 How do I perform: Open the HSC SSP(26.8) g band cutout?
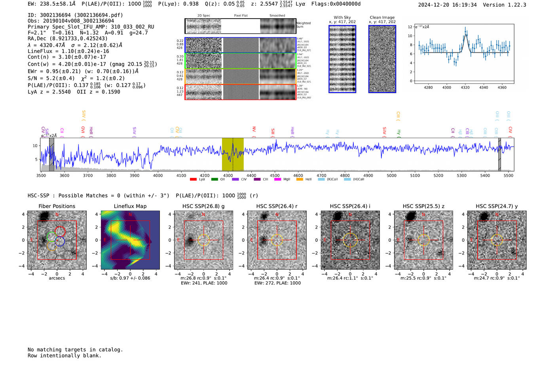point(203,240)
